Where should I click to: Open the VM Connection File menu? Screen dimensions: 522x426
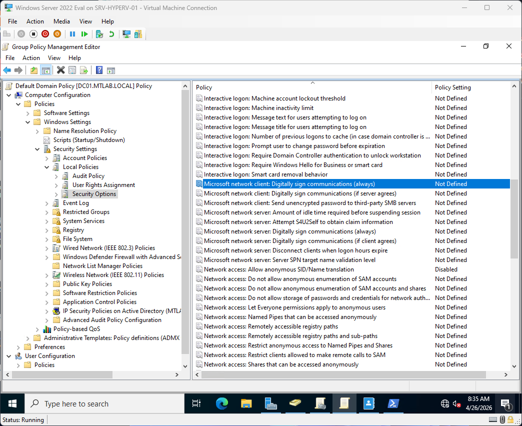point(12,21)
